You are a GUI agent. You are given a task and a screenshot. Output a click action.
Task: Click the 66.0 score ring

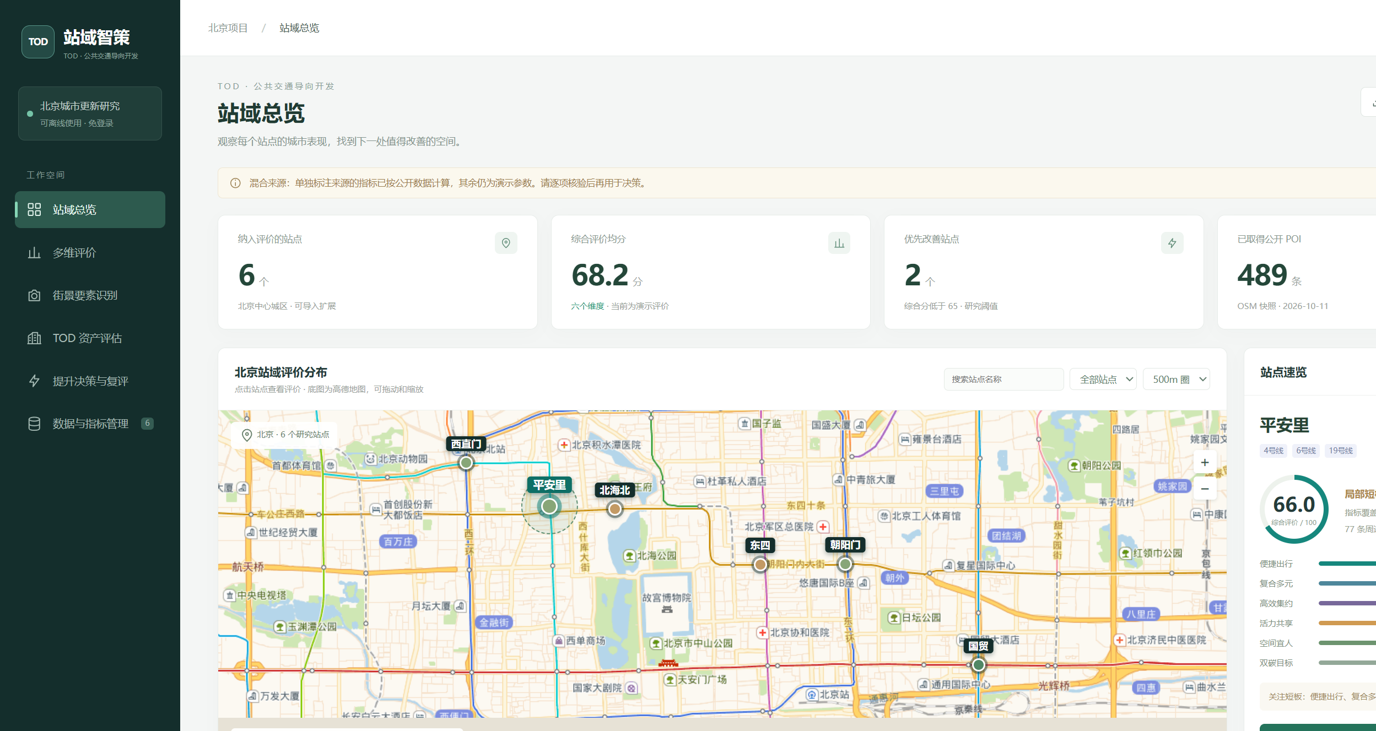point(1294,509)
